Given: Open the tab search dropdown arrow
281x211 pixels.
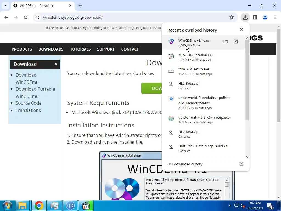Looking at the screenshot, I should tap(5, 5).
